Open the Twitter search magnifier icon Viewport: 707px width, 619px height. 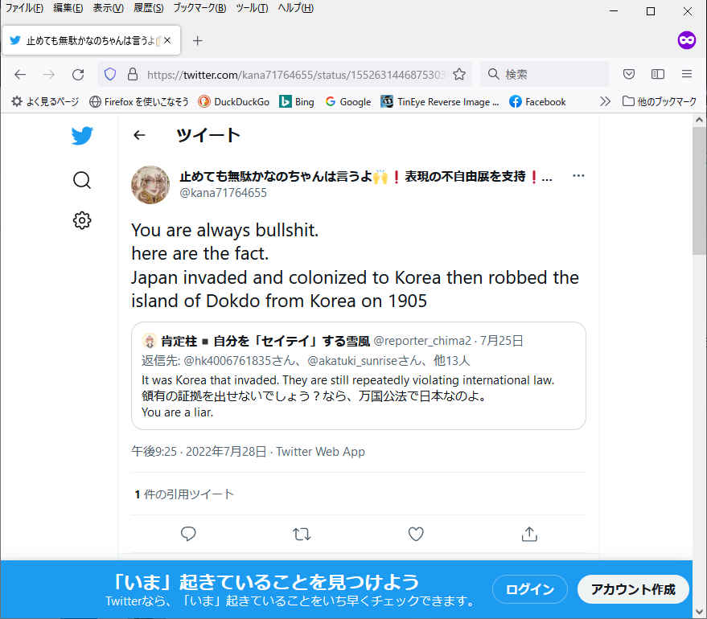coord(81,179)
